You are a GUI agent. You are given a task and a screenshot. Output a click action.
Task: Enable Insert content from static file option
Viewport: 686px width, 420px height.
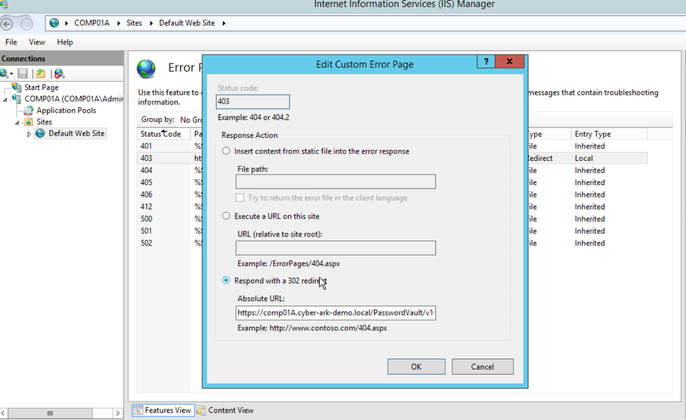[x=226, y=151]
